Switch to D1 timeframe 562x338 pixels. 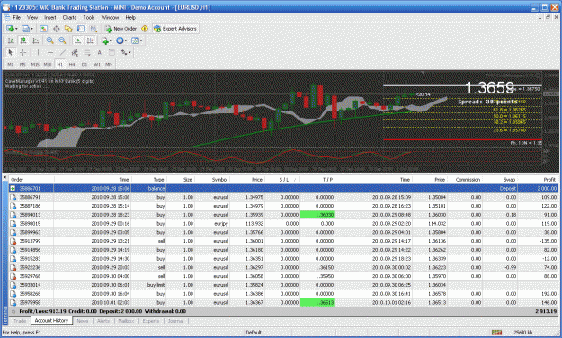(x=85, y=64)
